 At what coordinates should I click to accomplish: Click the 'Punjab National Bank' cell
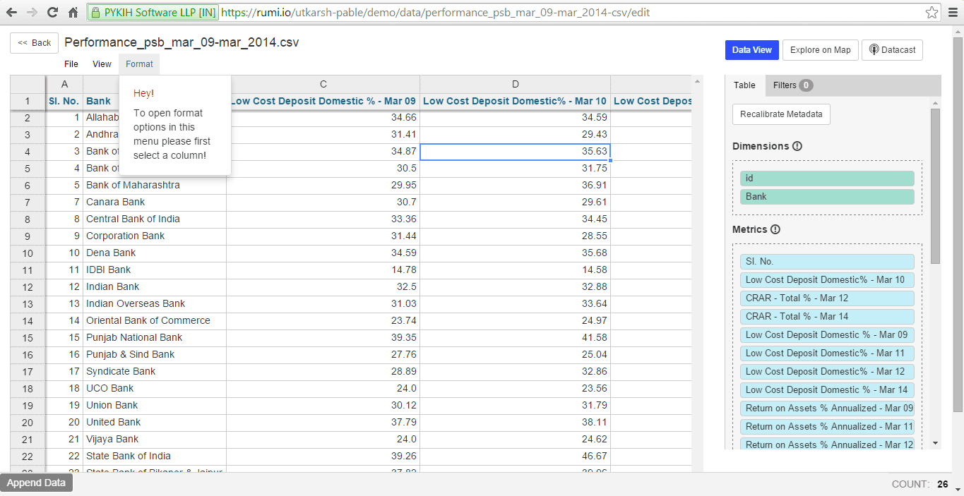pos(155,337)
